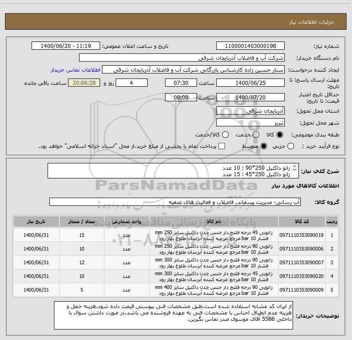The height and width of the screenshot is (340, 352).
Task: Click the row 5 item name زانویی 90 درجه 400 mm
Action: point(214,290)
